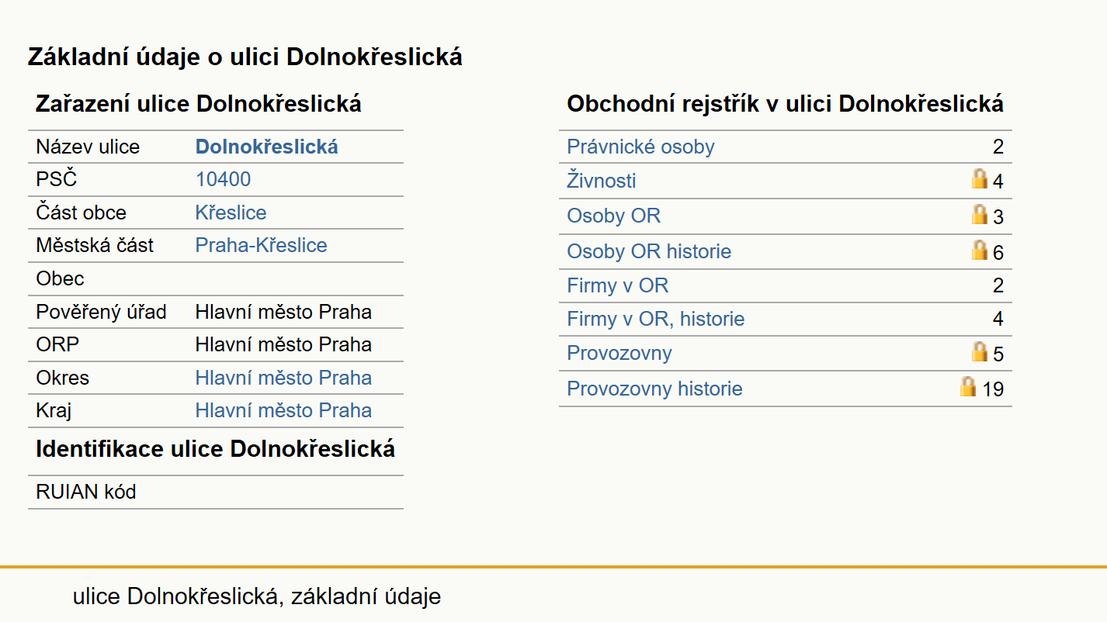
Task: Open Firmy v OR, historie link
Action: tap(656, 319)
